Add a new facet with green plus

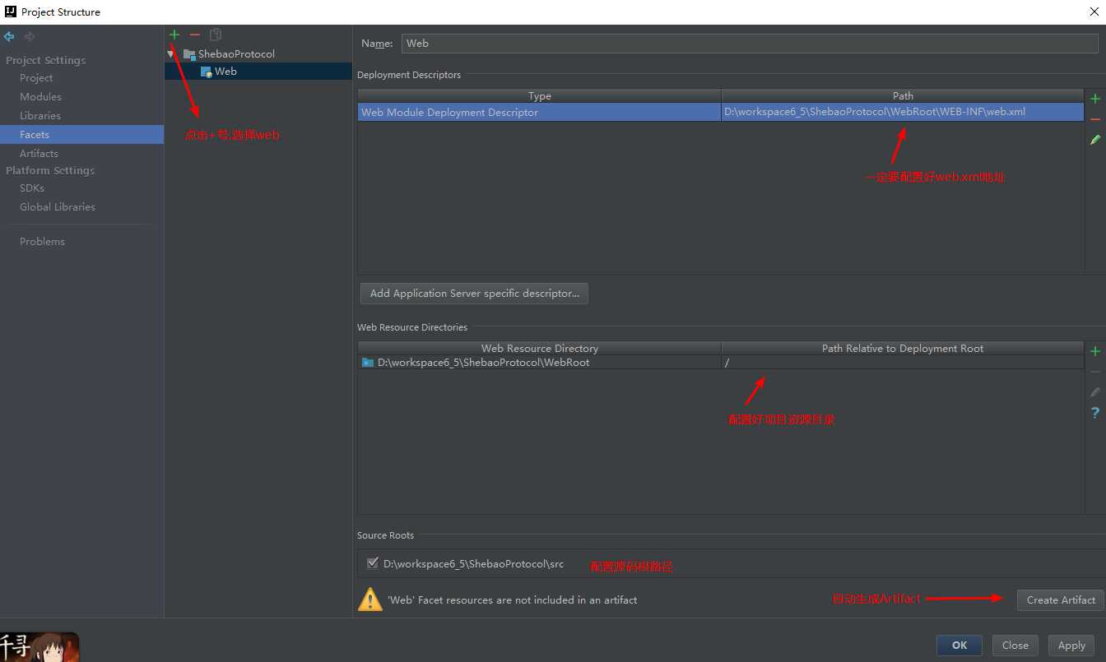[174, 35]
